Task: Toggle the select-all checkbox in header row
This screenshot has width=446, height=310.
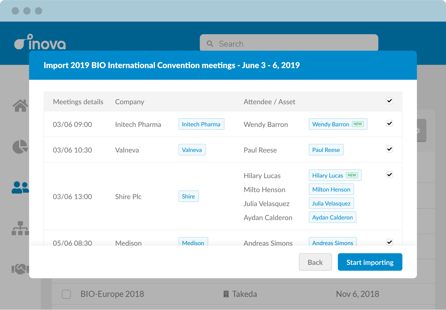Action: tap(390, 101)
